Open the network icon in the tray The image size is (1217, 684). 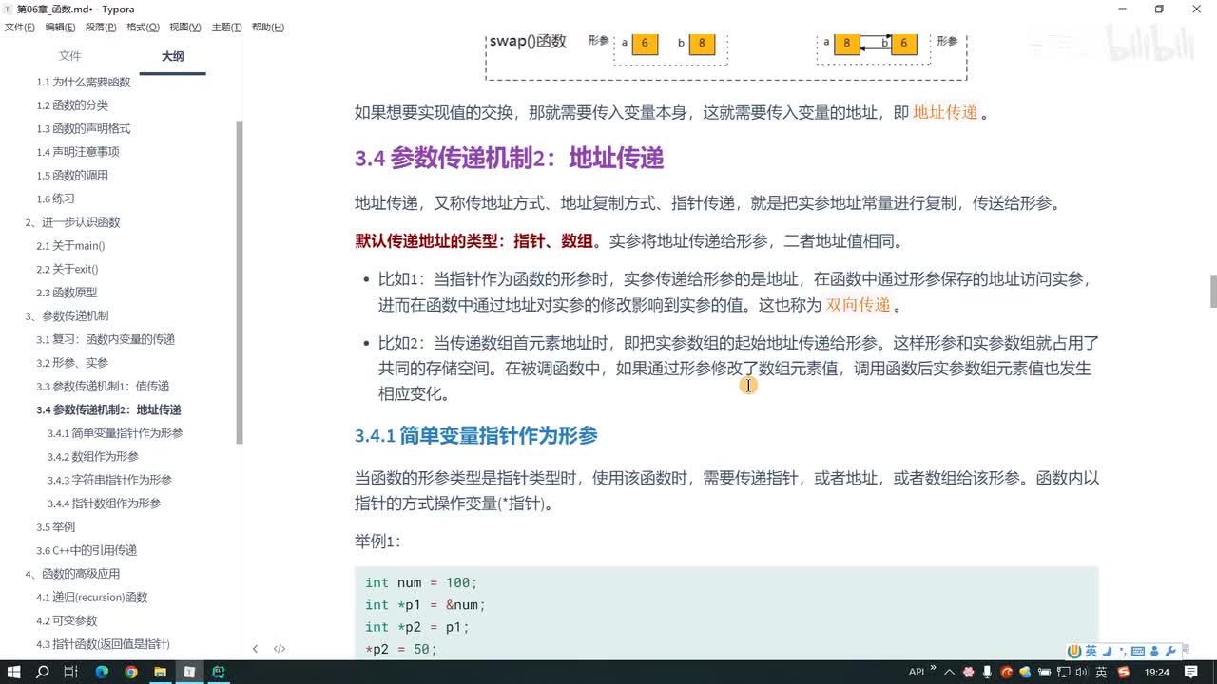1063,673
